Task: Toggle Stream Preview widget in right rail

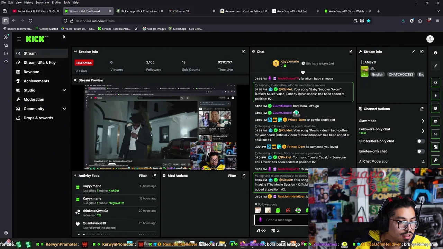Action: pos(436,82)
